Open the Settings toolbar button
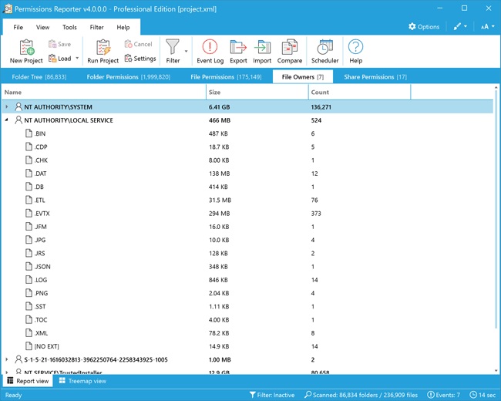 140,59
